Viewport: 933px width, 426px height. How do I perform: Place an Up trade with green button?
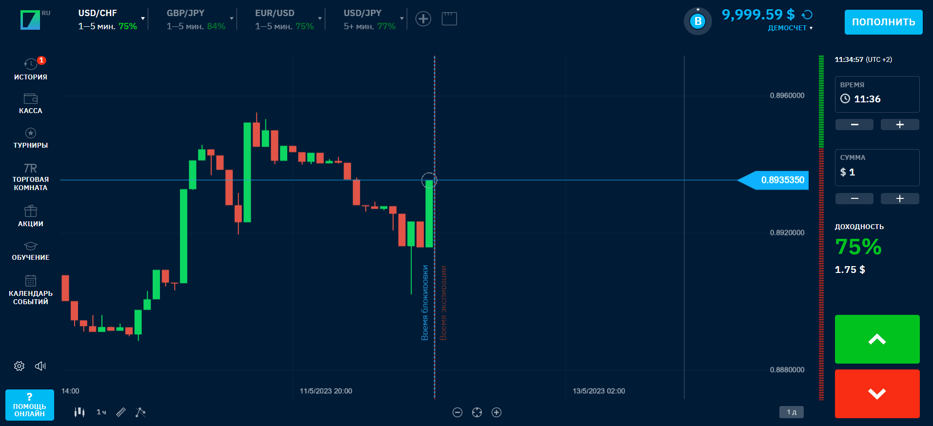pyautogui.click(x=877, y=339)
